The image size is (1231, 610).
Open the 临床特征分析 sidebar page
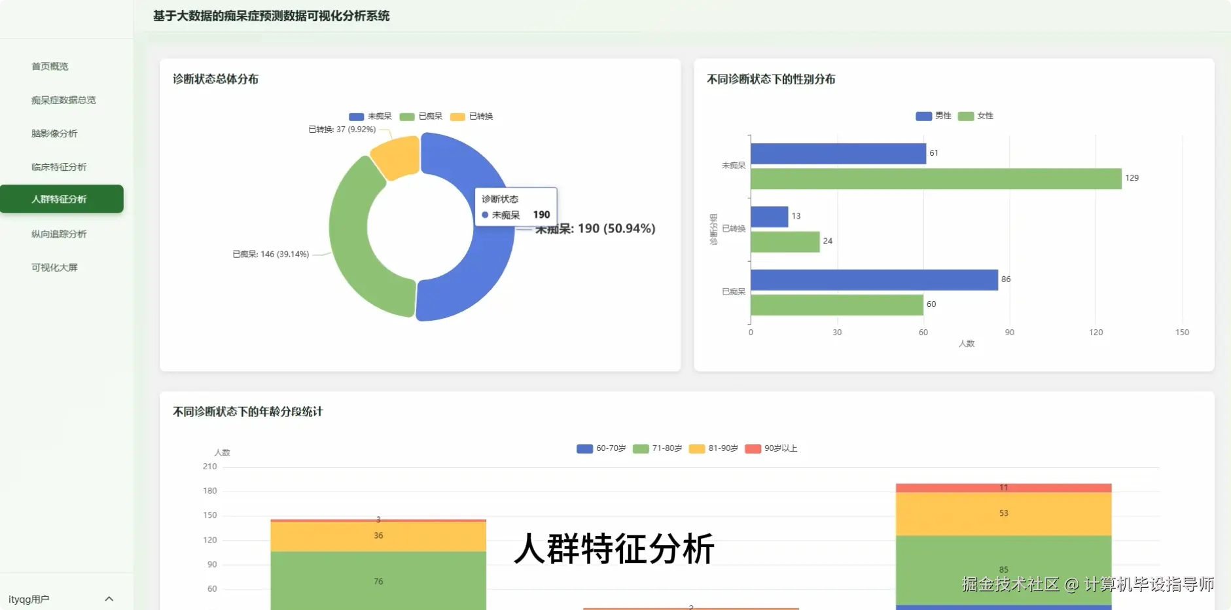[58, 167]
